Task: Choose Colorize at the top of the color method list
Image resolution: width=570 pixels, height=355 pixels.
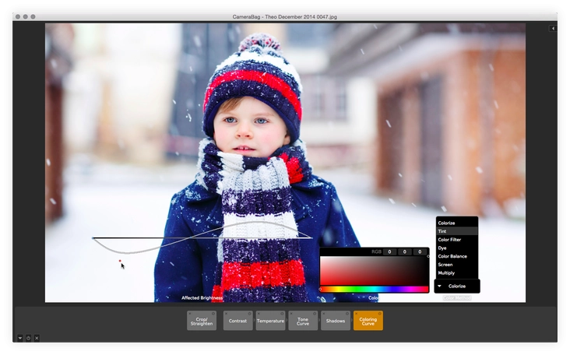Action: pos(457,223)
